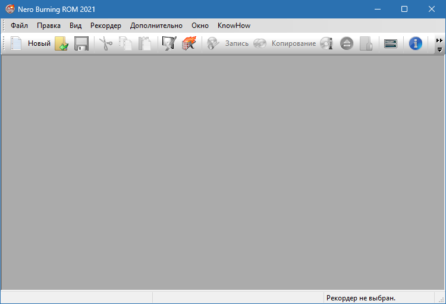Open the KnowHow menu
The width and height of the screenshot is (446, 304).
click(x=234, y=26)
